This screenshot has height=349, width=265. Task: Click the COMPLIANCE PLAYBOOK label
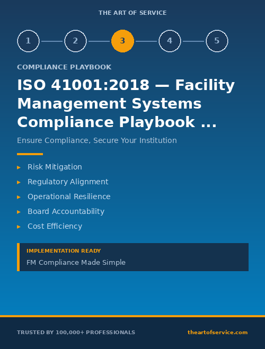point(64,67)
